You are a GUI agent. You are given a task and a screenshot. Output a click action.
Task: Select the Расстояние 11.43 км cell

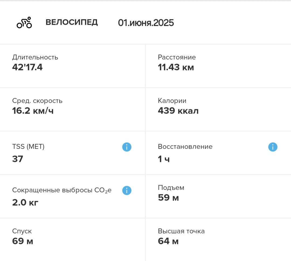pos(219,66)
